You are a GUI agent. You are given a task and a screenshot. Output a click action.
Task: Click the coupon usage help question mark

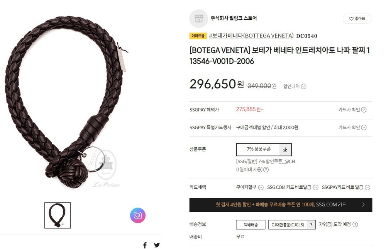click(x=266, y=170)
